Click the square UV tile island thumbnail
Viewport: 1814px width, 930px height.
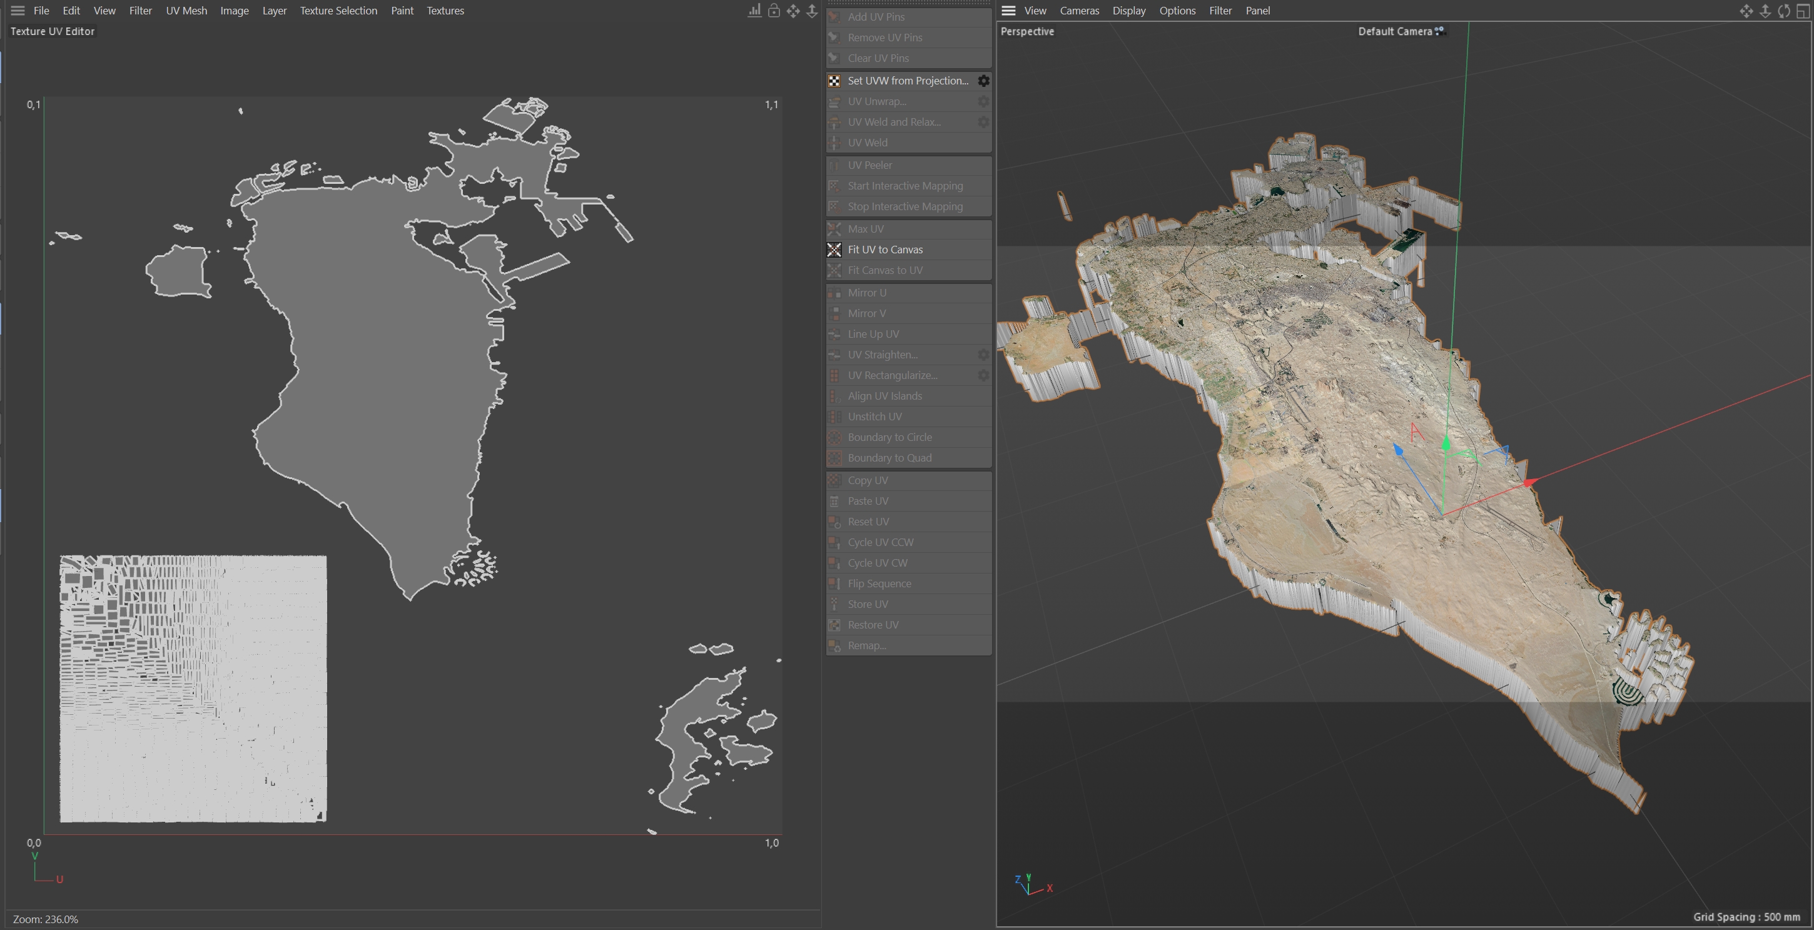(x=193, y=689)
